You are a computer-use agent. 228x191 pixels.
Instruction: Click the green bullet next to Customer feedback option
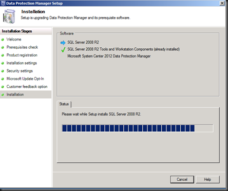click(x=3, y=87)
